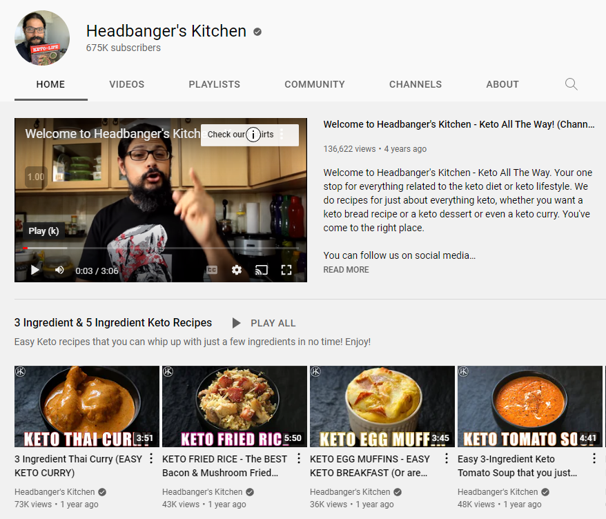This screenshot has width=606, height=519.
Task: Cast video using Play on TV icon
Action: tap(262, 270)
